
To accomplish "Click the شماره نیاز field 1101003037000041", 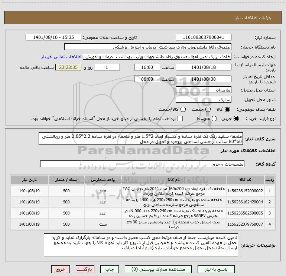I will [204, 37].
